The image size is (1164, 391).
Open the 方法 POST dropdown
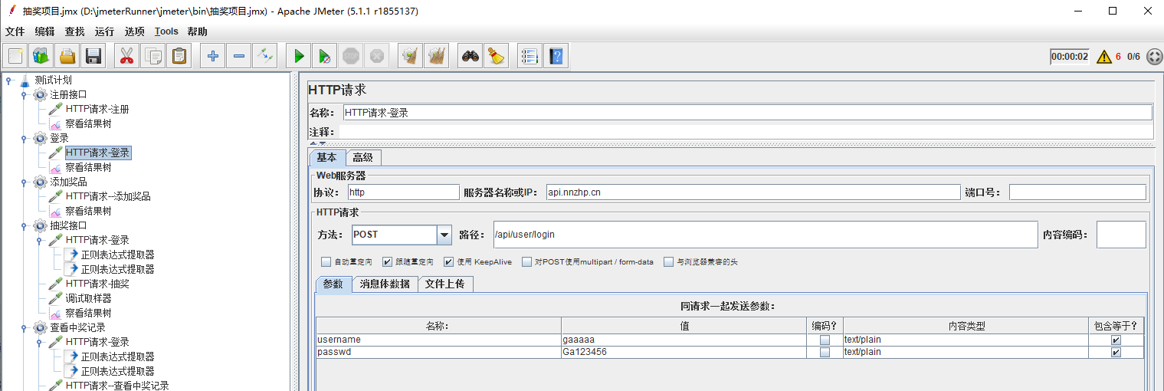(444, 235)
